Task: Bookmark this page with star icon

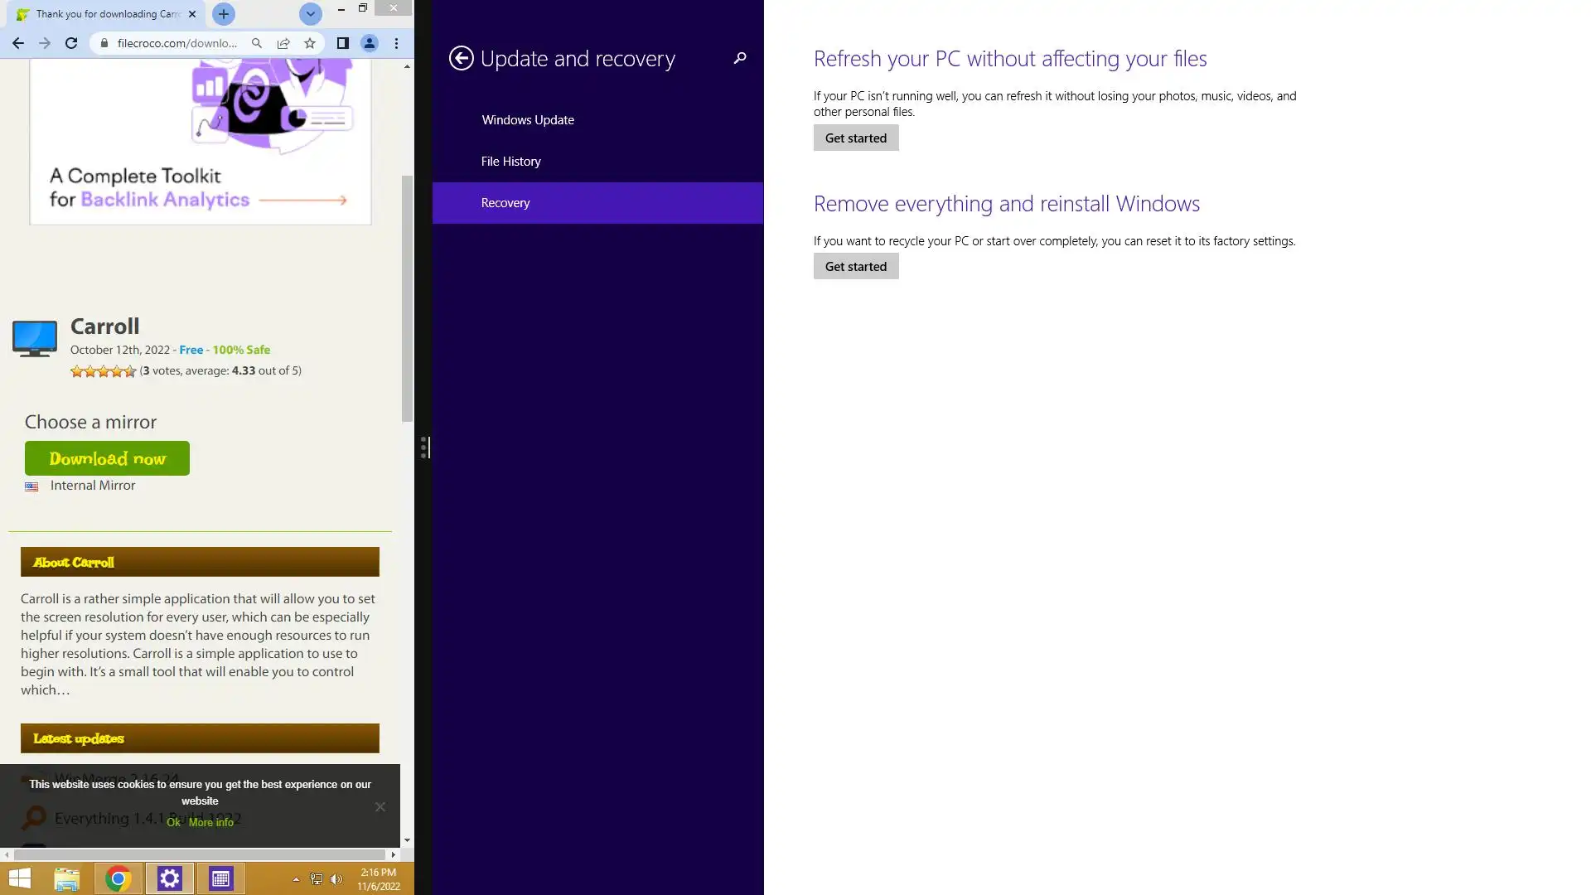Action: [310, 43]
